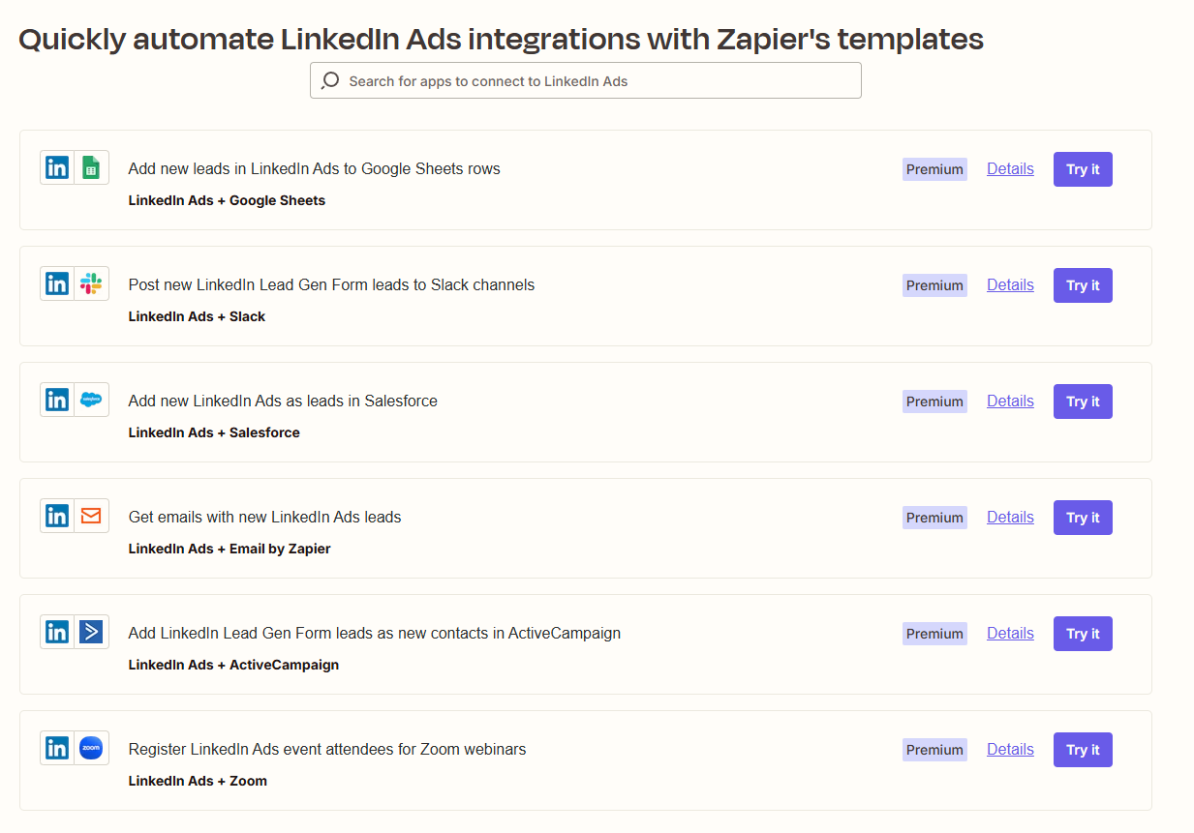The width and height of the screenshot is (1194, 833).
Task: Open Details for the Google Sheets template
Action: (x=1010, y=168)
